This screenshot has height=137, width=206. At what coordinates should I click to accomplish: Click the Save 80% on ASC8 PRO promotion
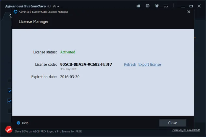pos(48,131)
